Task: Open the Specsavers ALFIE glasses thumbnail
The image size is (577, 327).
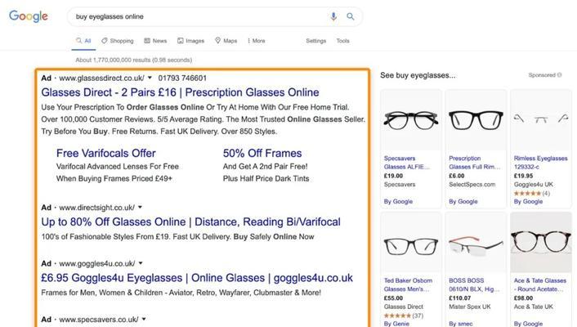Action: pyautogui.click(x=410, y=120)
